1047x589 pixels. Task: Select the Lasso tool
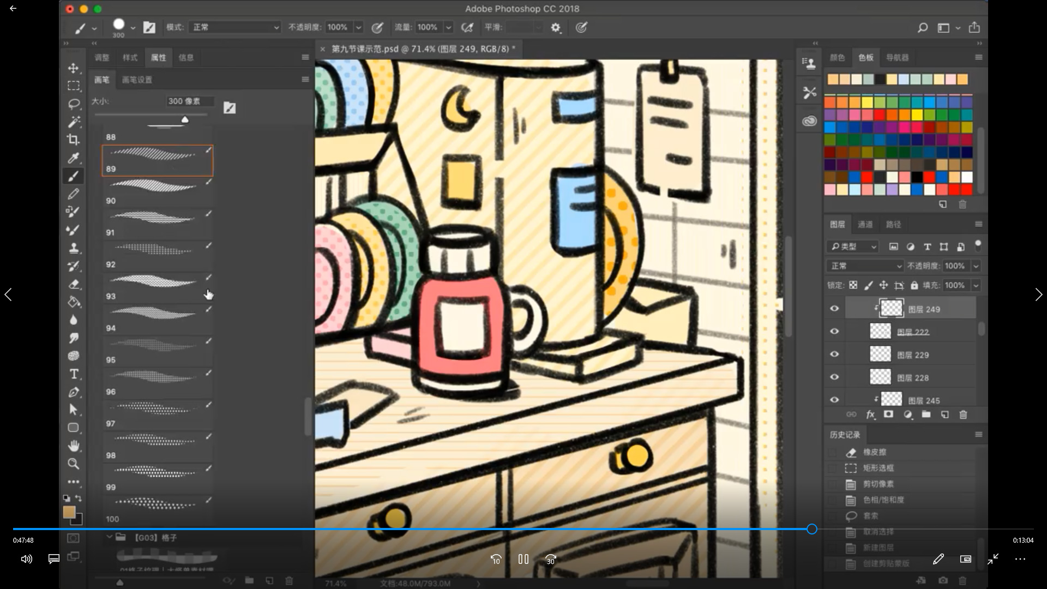(x=73, y=104)
